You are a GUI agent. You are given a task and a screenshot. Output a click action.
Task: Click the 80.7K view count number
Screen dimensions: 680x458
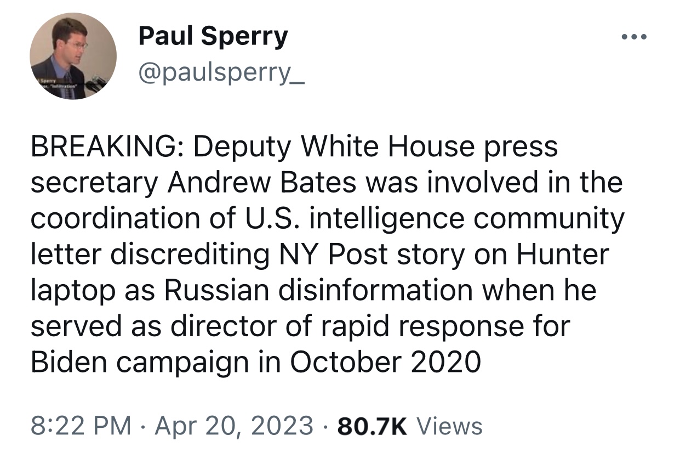373,426
